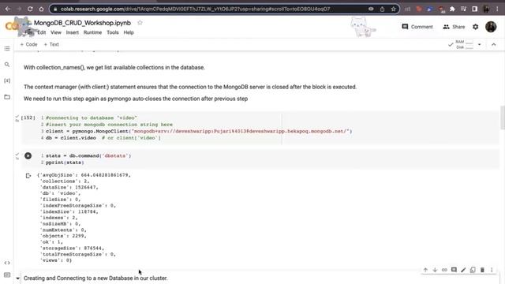505x284 pixels.
Task: Go to browser home page
Action: [x=41, y=9]
